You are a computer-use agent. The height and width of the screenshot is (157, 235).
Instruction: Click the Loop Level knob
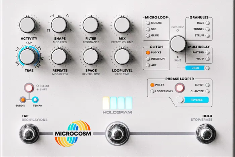pos(122,57)
